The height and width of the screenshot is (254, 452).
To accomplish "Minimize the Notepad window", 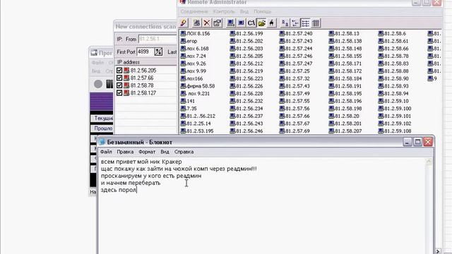I will click(x=408, y=142).
